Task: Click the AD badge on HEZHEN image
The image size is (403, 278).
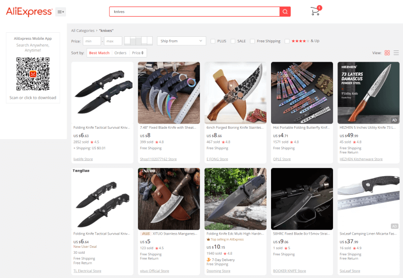Action: click(x=394, y=120)
